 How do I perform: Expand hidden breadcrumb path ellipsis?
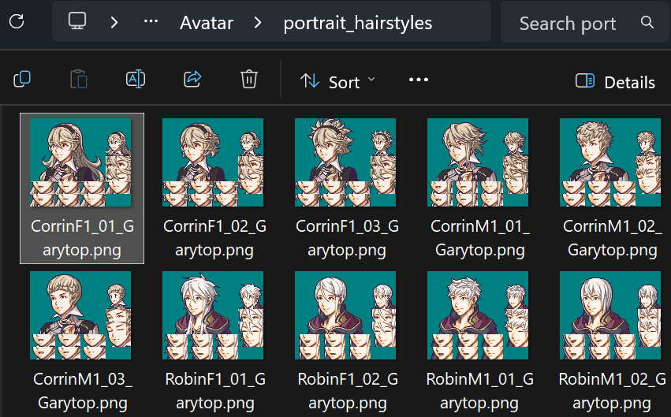click(151, 22)
